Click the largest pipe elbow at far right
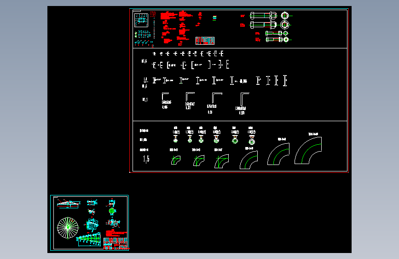 308,150
